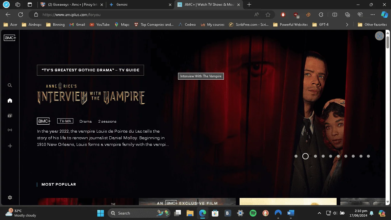This screenshot has width=391, height=220.
Task: Open the search icon in AMC+ sidebar
Action: tap(10, 85)
